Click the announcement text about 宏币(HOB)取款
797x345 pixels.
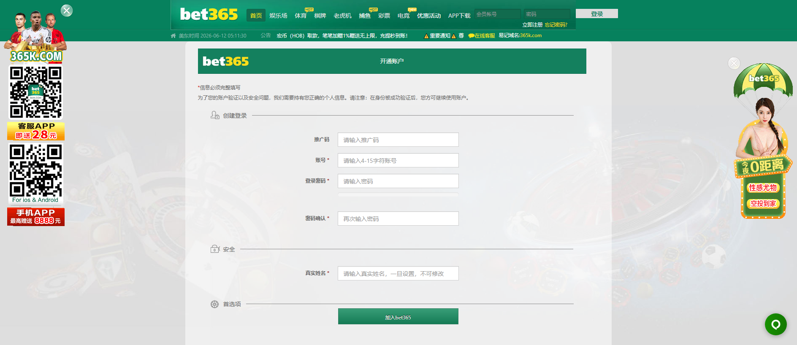[342, 36]
